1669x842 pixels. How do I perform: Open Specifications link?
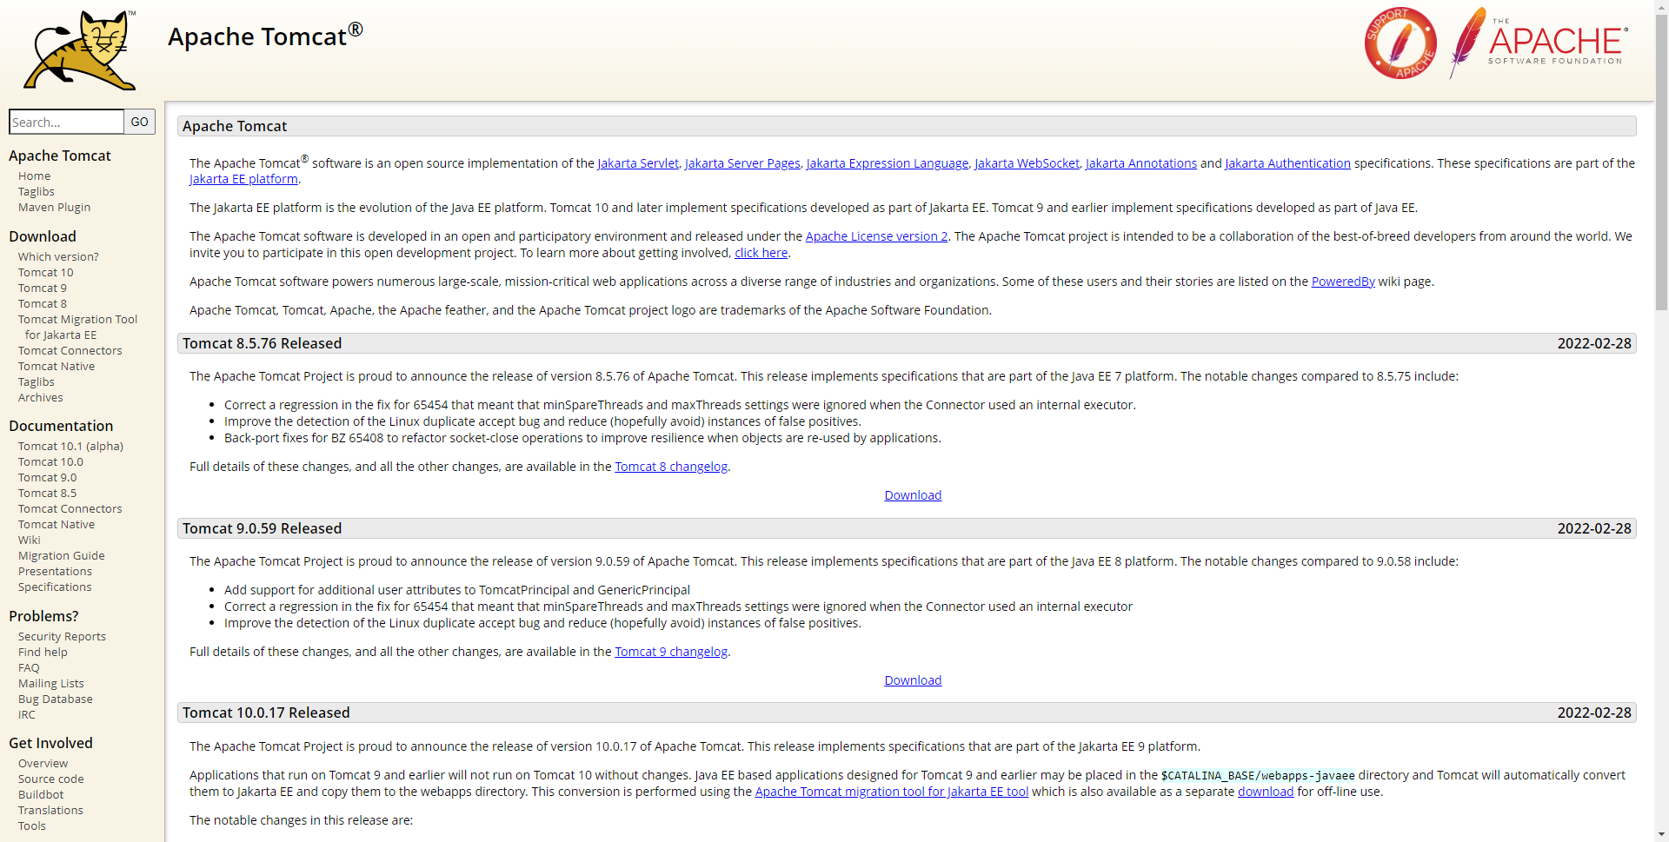(x=55, y=587)
